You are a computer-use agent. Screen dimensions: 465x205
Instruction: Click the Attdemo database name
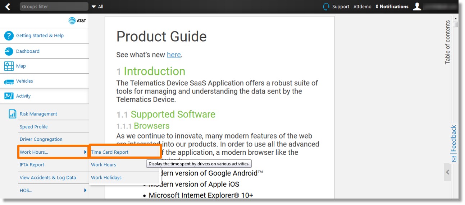pos(362,6)
